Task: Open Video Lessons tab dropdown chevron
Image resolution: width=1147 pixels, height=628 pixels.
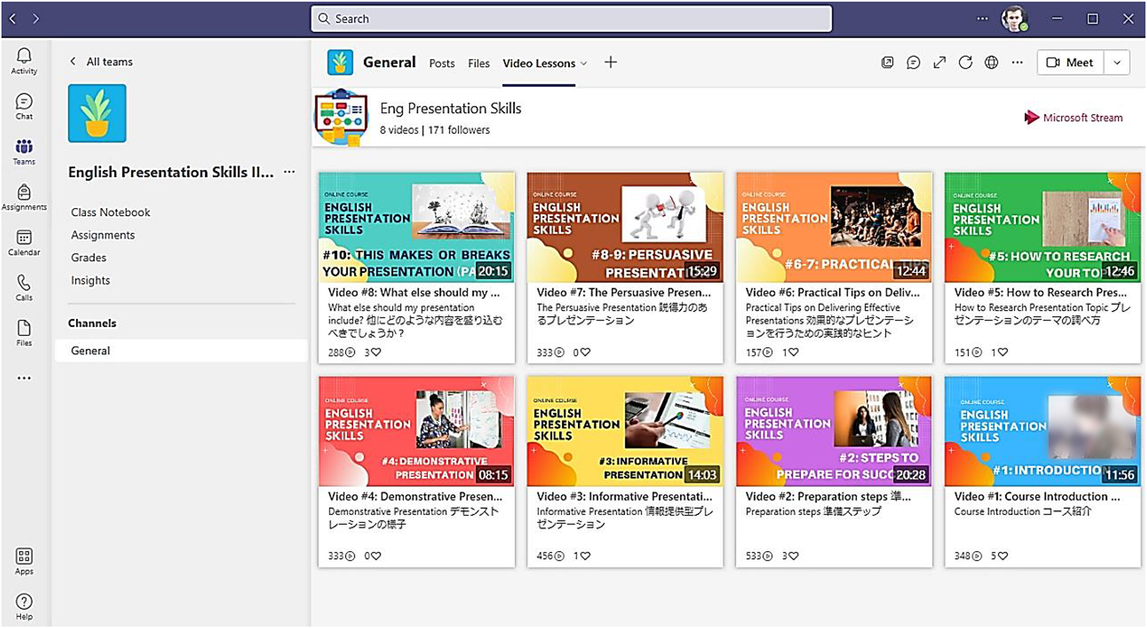Action: click(x=584, y=63)
